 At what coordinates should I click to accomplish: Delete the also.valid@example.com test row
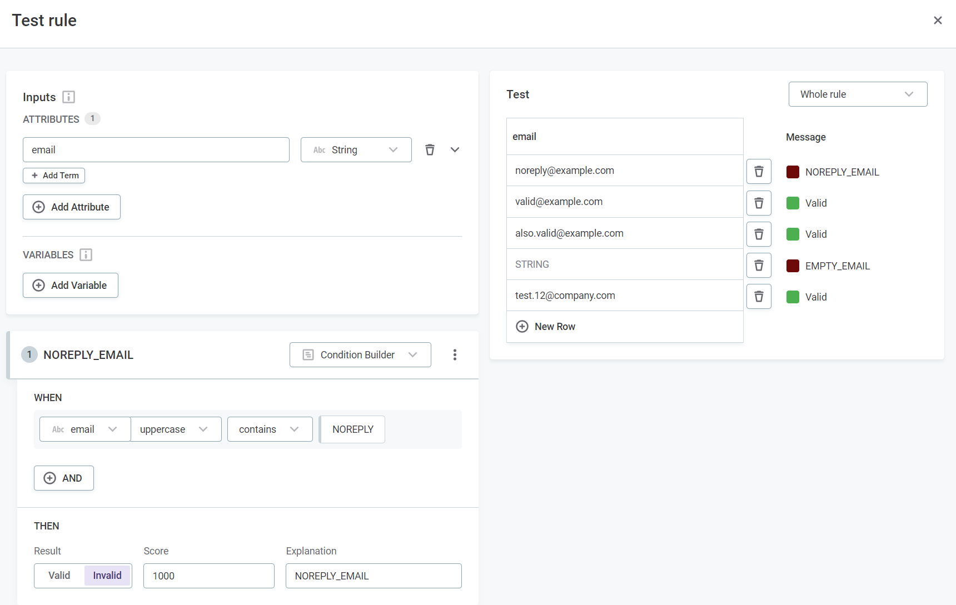[759, 234]
